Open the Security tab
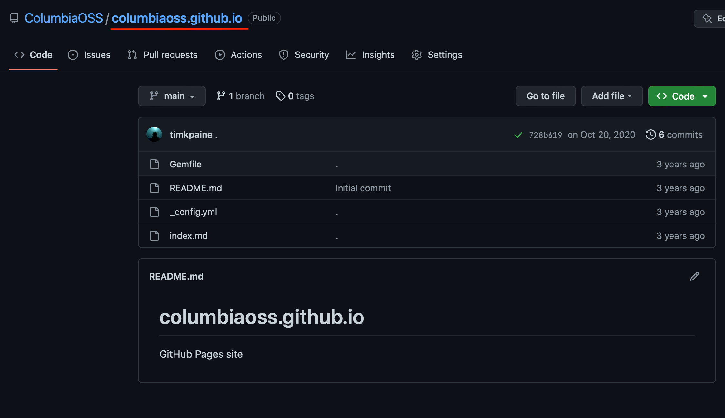This screenshot has height=418, width=725. [304, 55]
